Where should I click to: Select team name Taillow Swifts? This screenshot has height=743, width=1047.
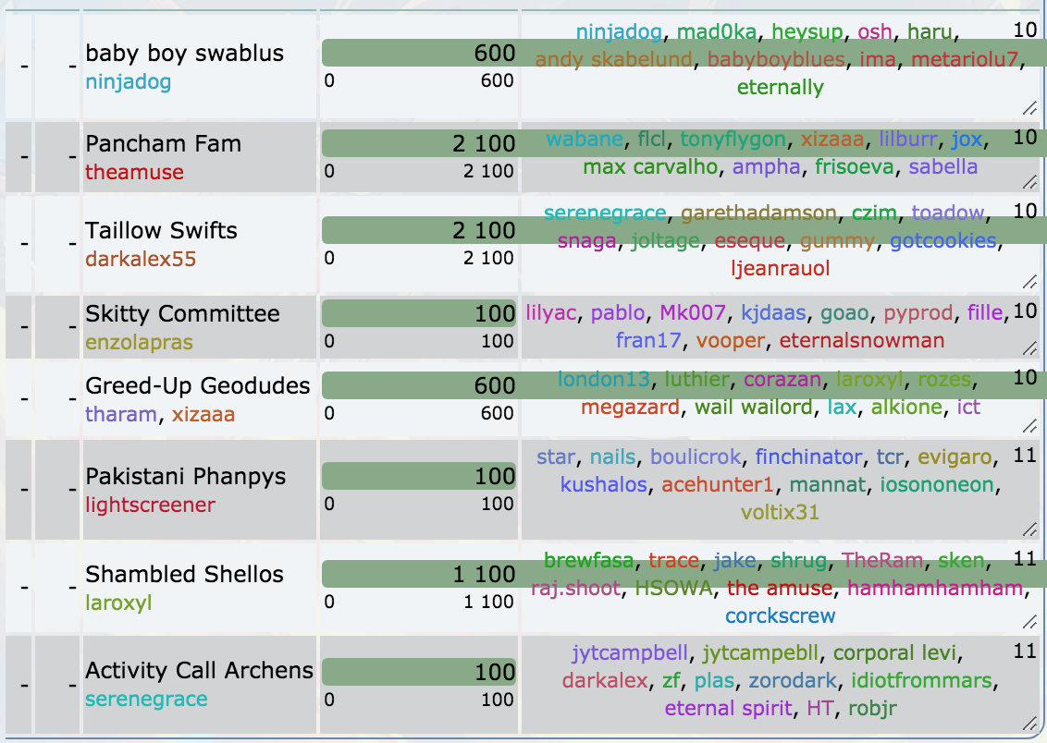161,231
